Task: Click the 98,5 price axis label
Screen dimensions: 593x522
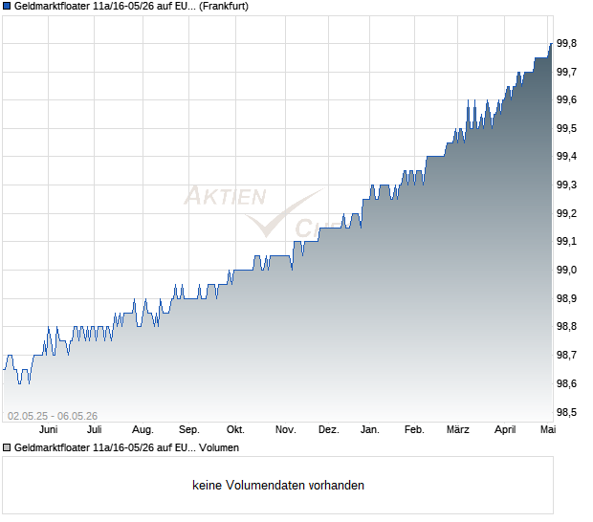Action: pos(566,412)
